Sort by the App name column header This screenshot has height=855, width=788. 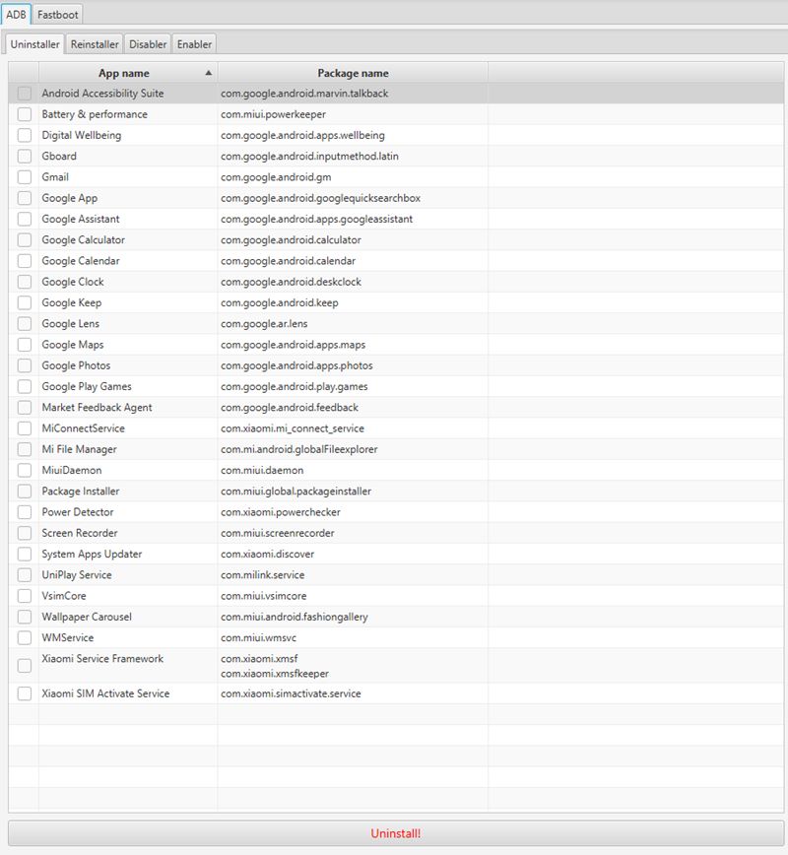point(128,73)
